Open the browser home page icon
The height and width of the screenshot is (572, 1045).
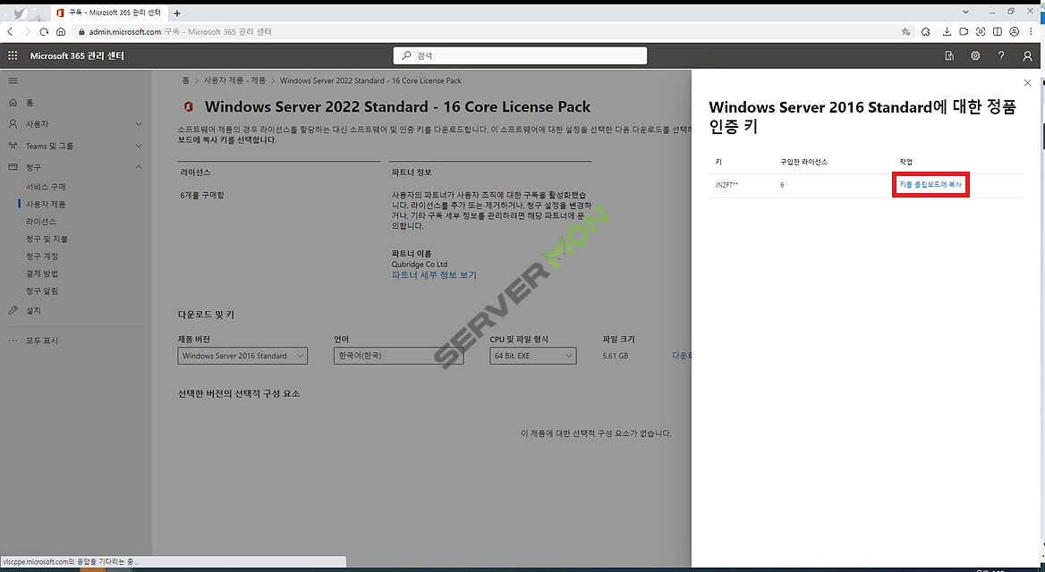(61, 31)
